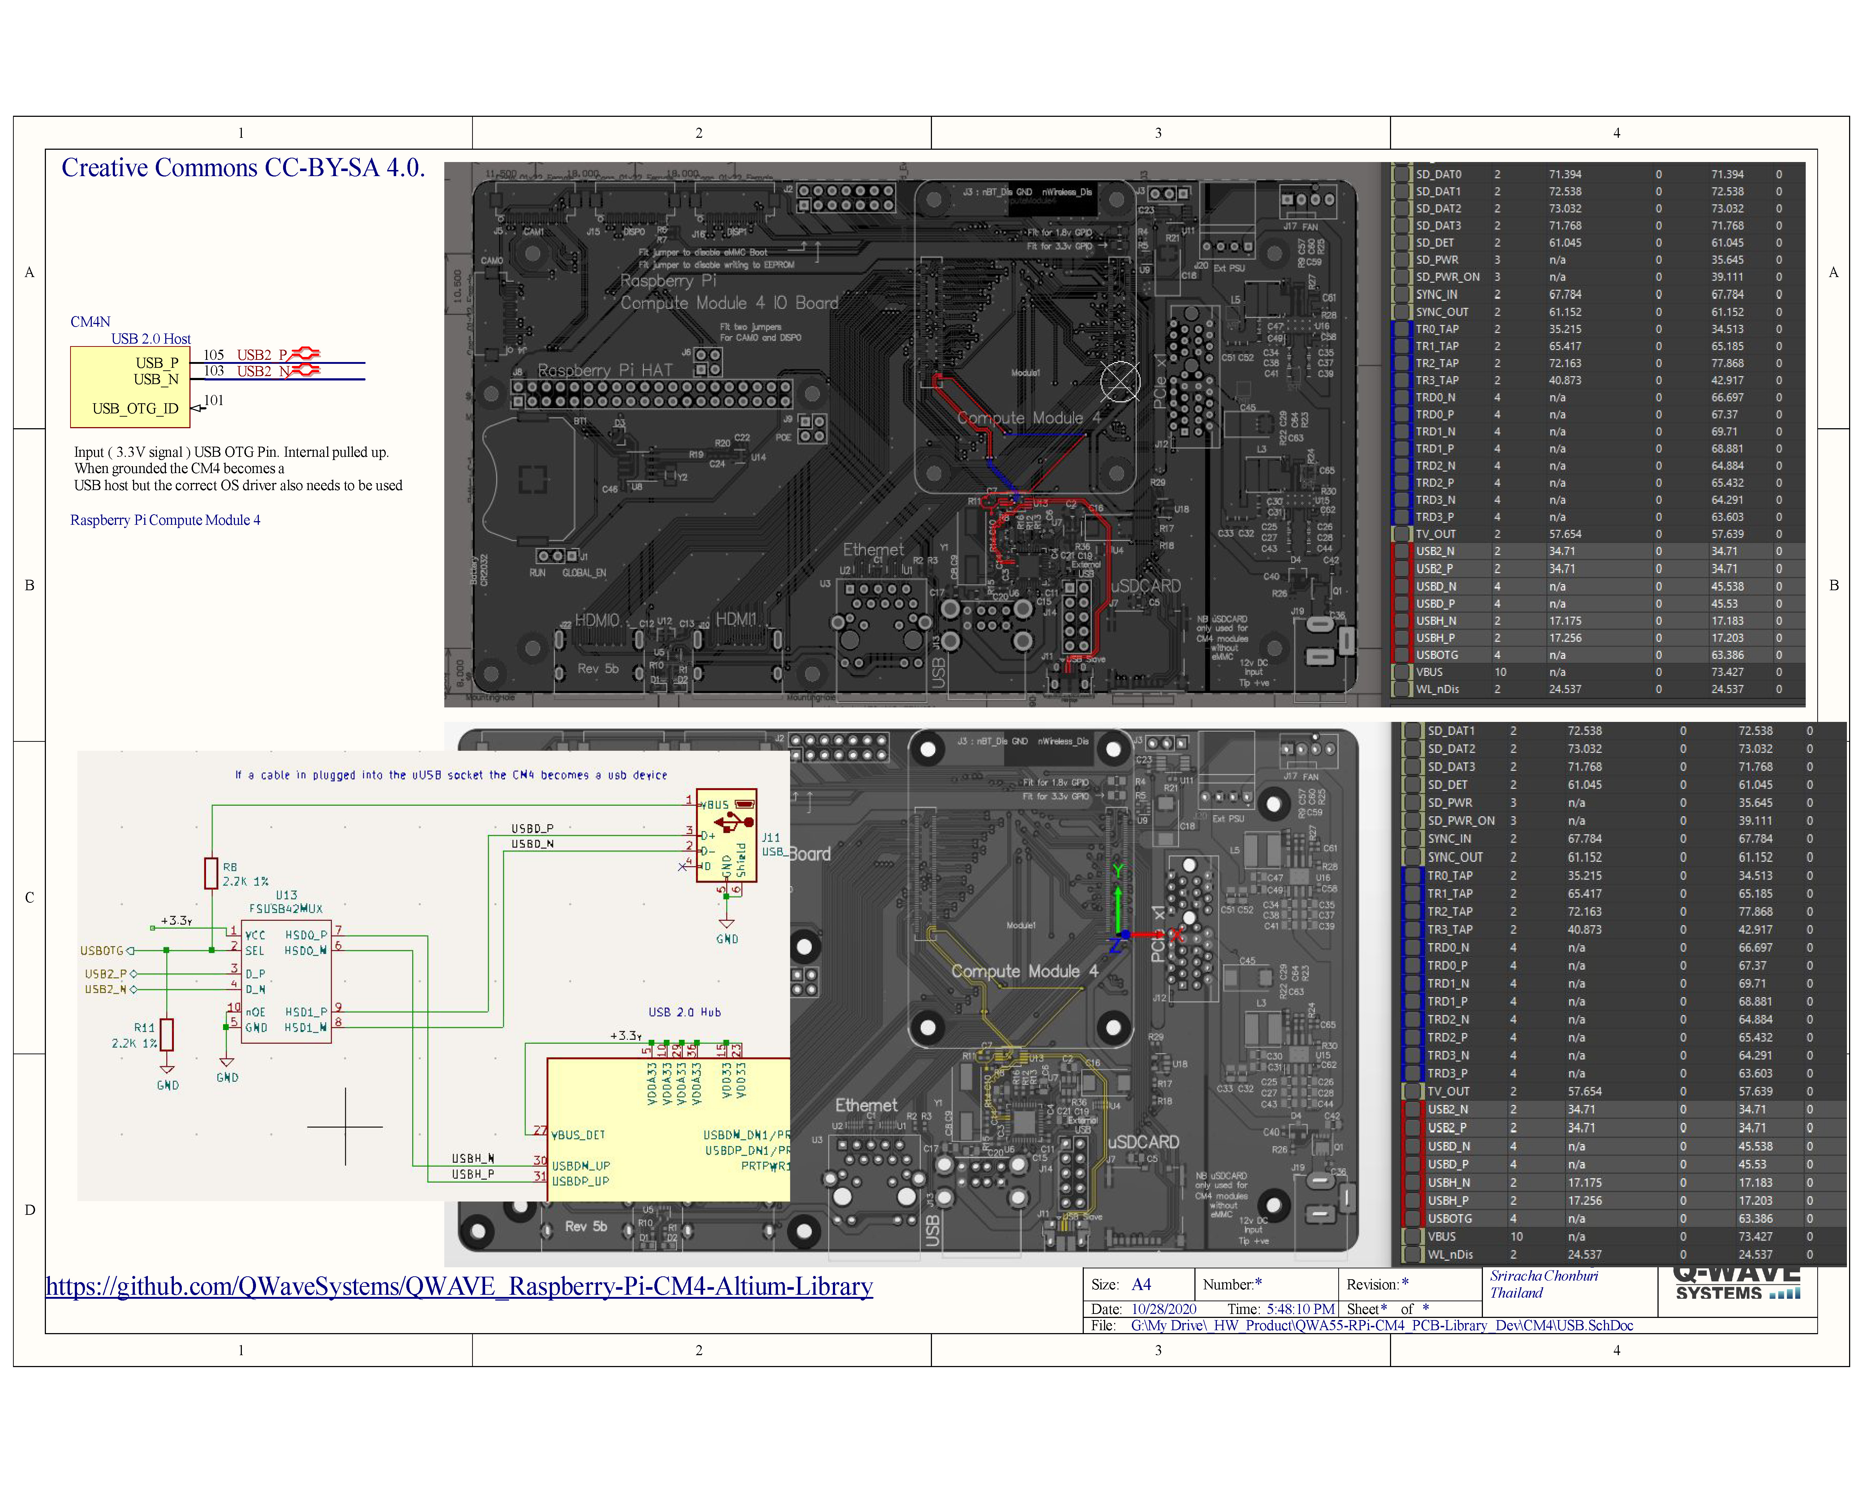Select the yellow USB 2.0 Hub block
The image size is (1865, 1485).
[669, 1129]
